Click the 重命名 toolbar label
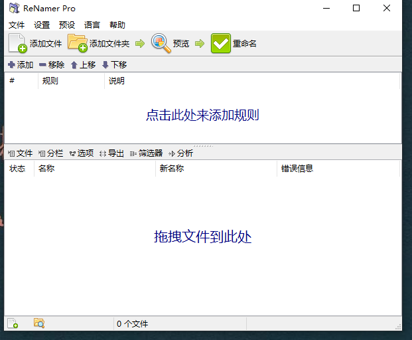This screenshot has width=412, height=340. [245, 43]
